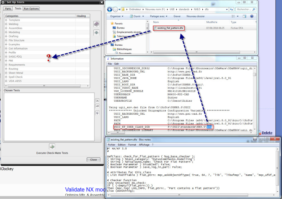Select the existing_flat_pattern.dfa file
Screen dimensions: 282x199
tap(168, 28)
